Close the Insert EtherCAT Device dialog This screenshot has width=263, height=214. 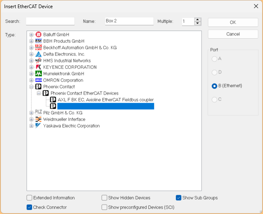(256, 6)
